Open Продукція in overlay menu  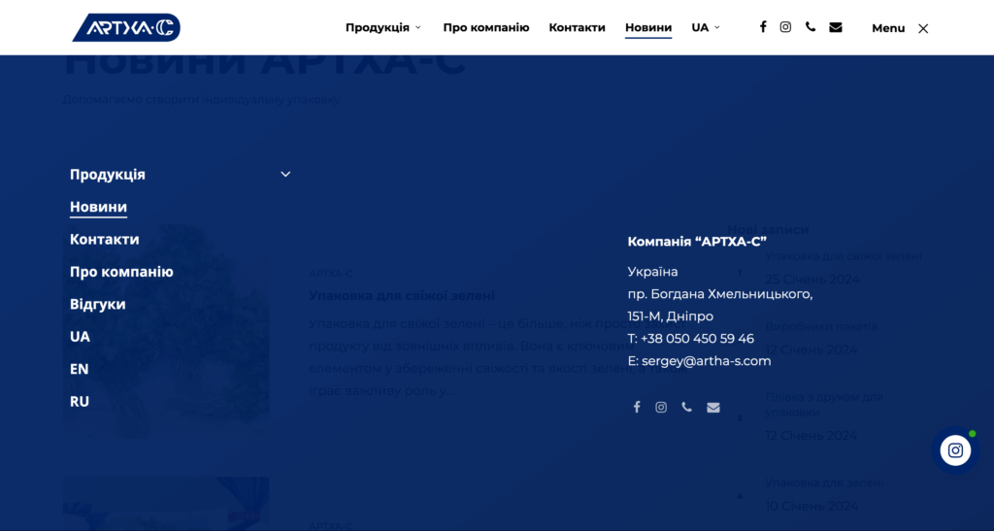108,175
